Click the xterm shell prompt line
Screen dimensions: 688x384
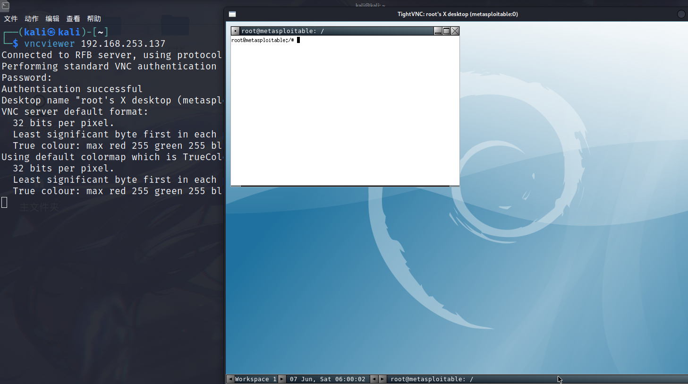coord(265,40)
